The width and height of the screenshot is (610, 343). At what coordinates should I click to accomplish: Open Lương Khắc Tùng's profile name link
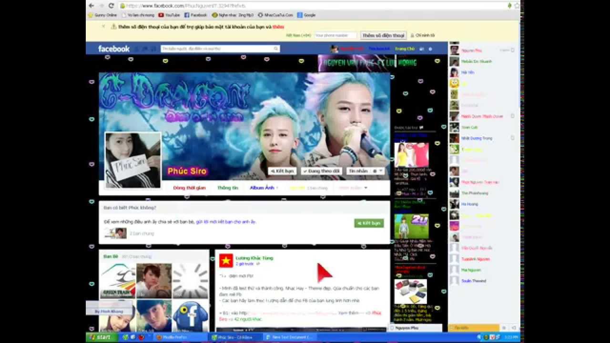(x=254, y=258)
